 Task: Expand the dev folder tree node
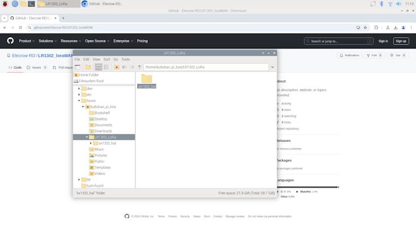pos(79,88)
